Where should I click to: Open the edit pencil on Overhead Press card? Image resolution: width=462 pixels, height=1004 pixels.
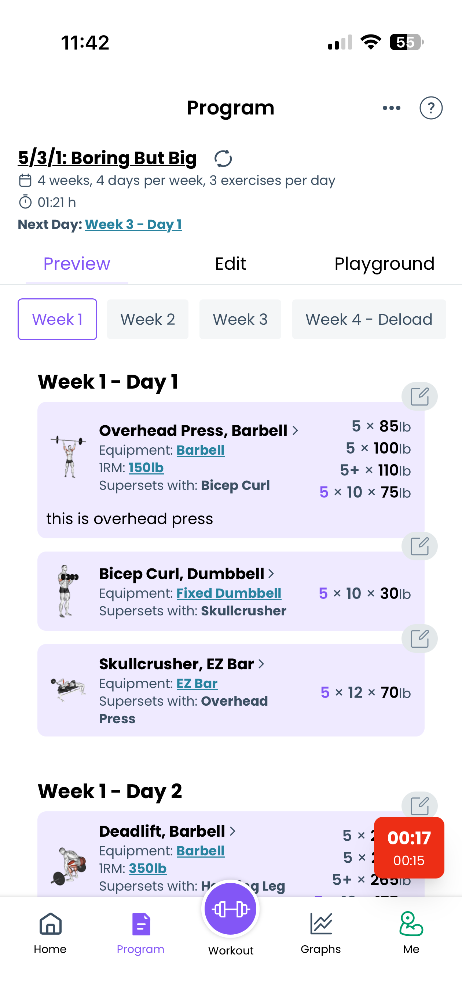(x=419, y=396)
